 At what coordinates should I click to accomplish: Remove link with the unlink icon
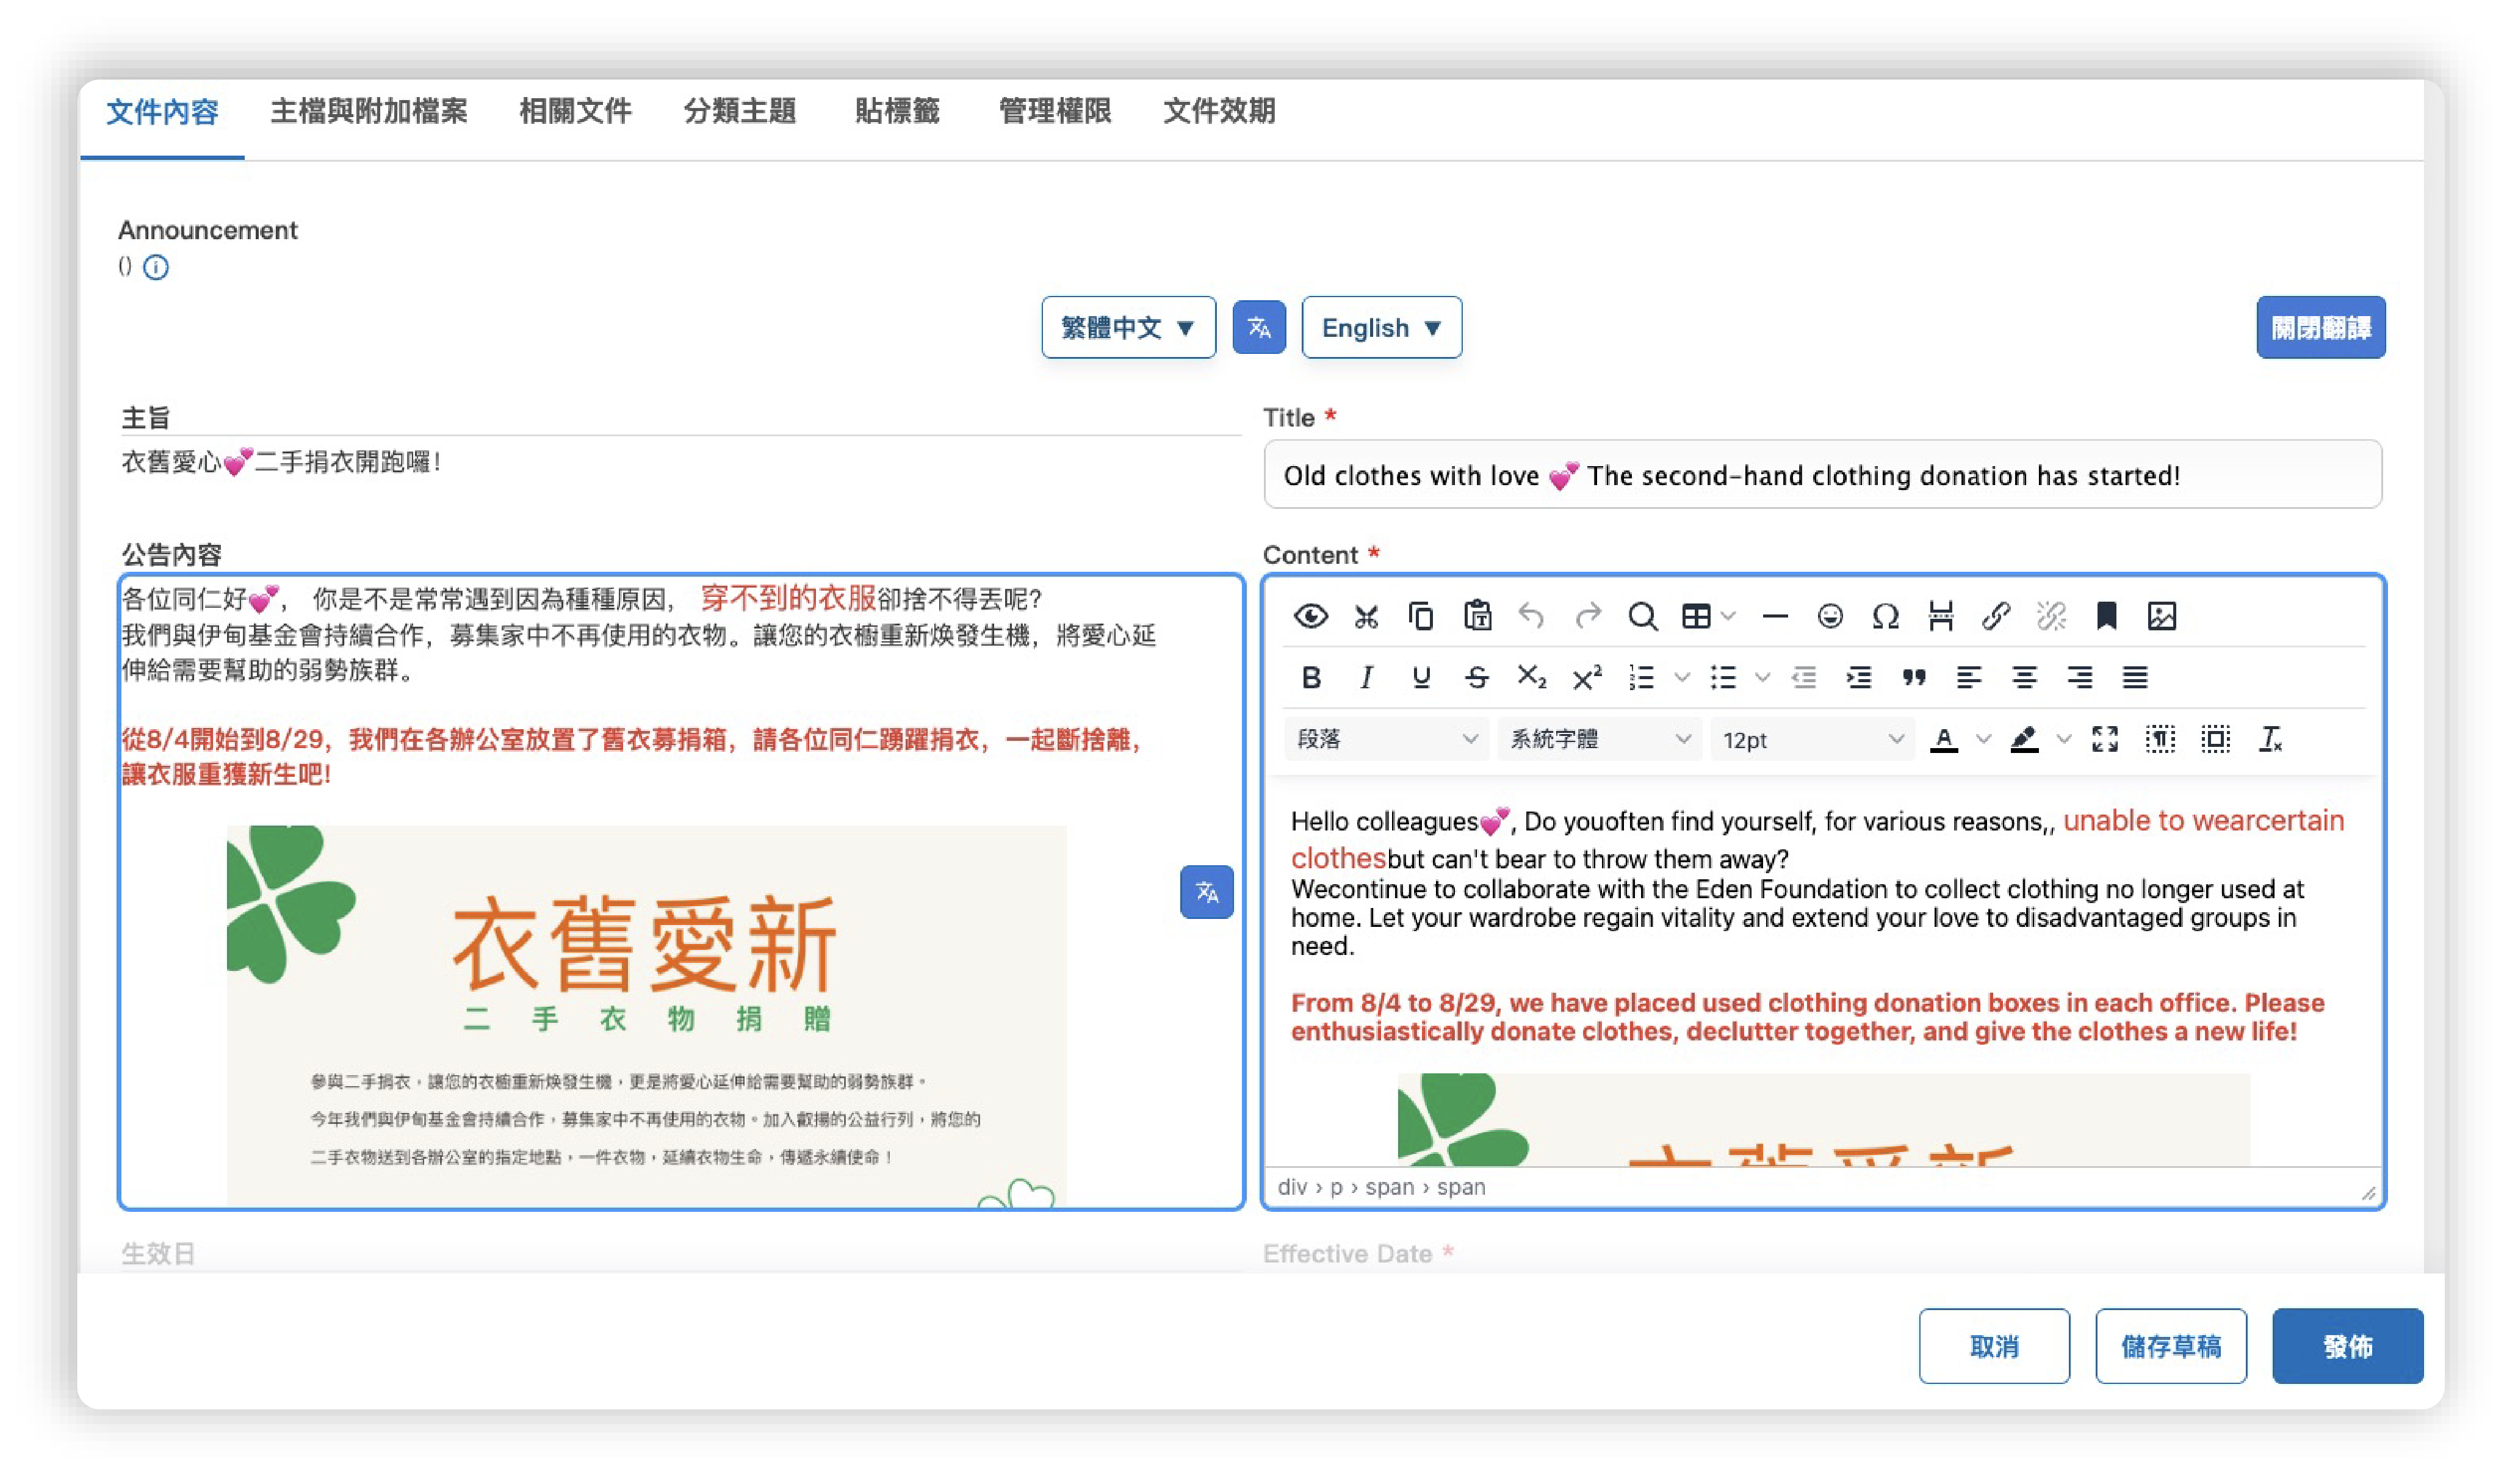pos(2051,616)
